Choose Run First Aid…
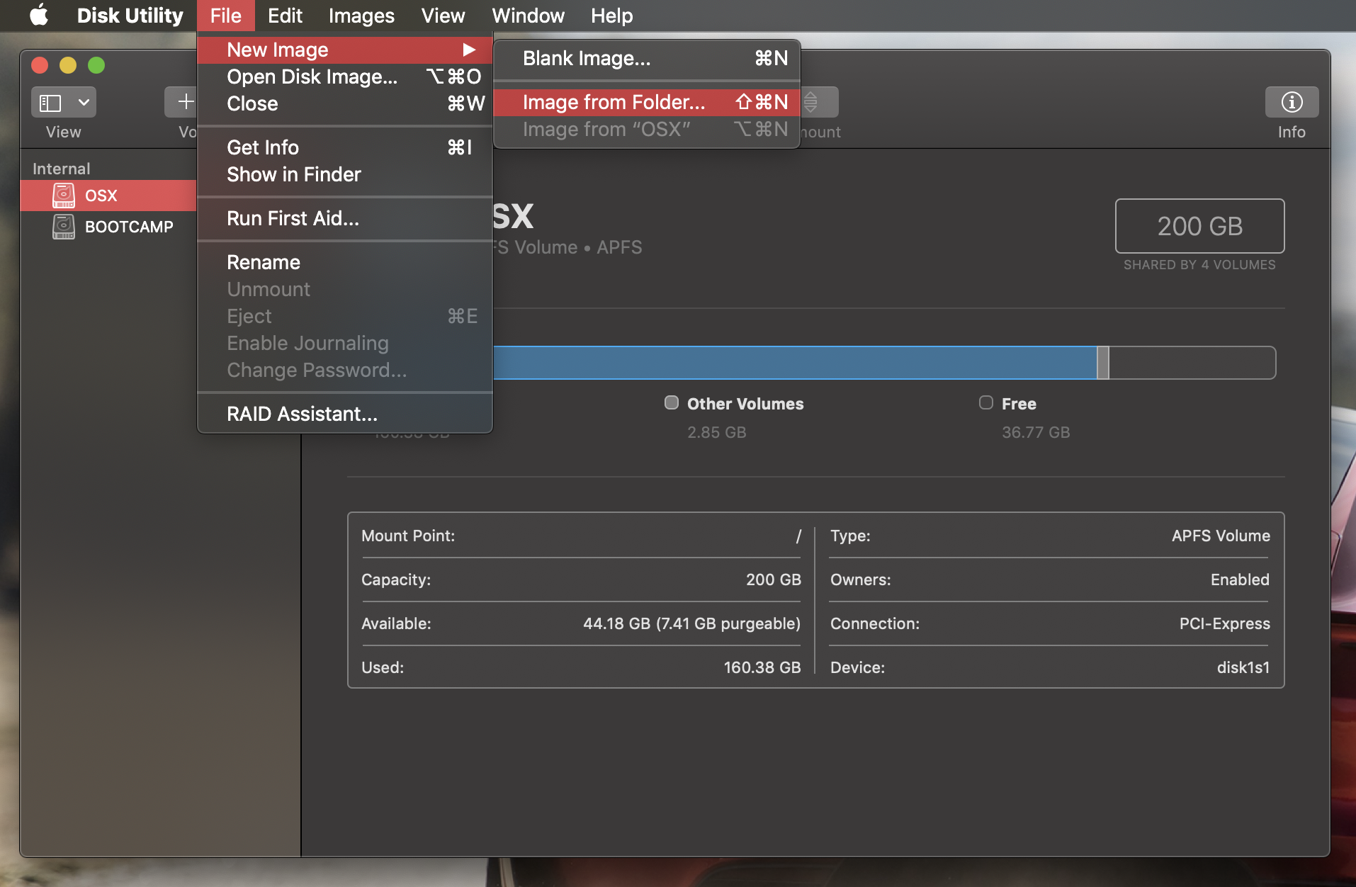Screen dimensions: 1356x887 pyautogui.click(x=344, y=218)
